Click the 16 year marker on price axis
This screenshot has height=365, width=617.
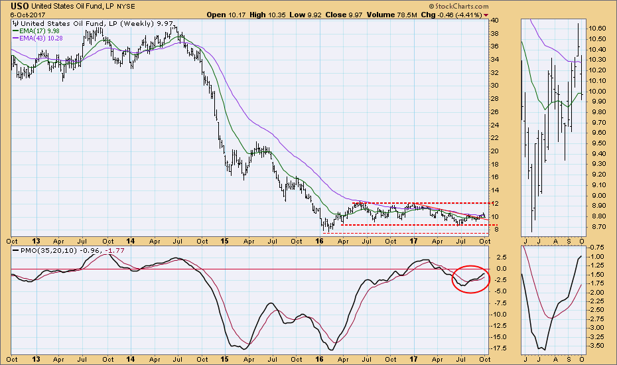tap(321, 240)
